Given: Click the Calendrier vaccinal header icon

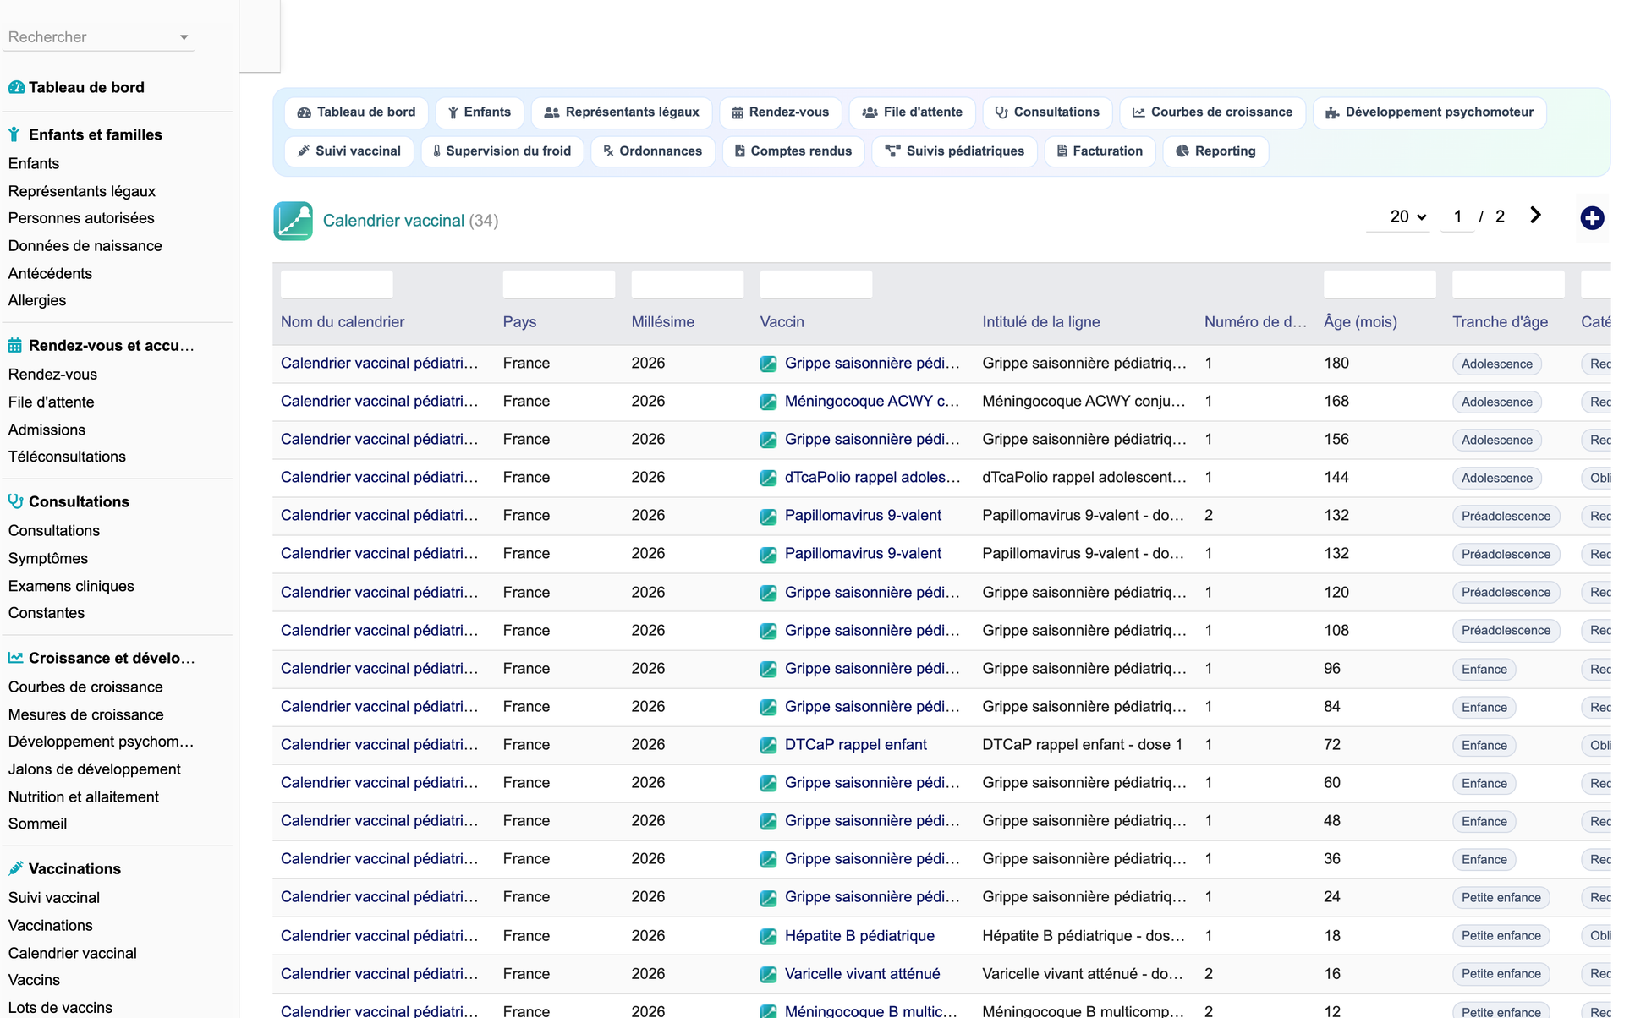Looking at the screenshot, I should point(293,221).
